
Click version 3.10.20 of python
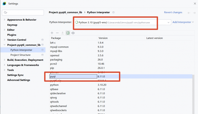coord(102,85)
